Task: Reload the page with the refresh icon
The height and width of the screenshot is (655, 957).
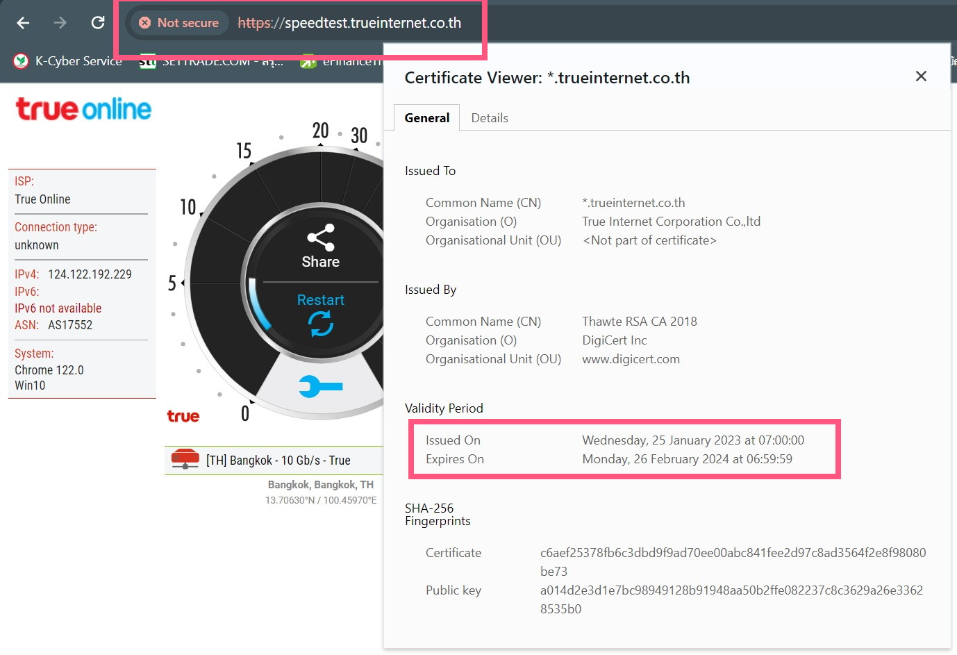Action: [x=98, y=23]
